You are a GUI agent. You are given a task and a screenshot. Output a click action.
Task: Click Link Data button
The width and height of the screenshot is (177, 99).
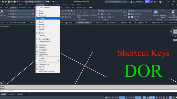[x=135, y=17]
